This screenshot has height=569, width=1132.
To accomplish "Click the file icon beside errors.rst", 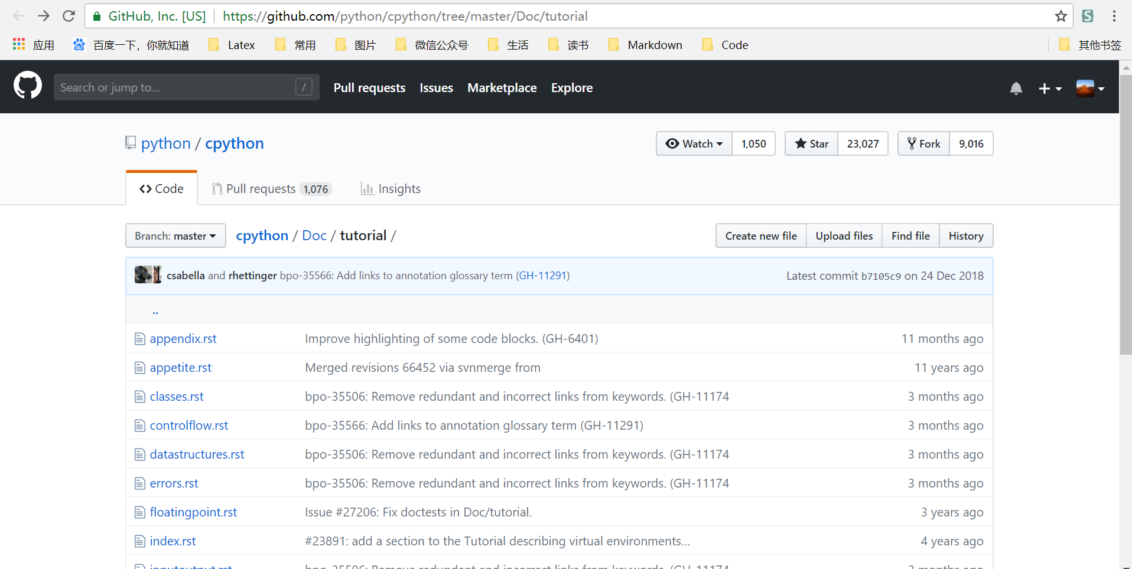I will [x=140, y=483].
